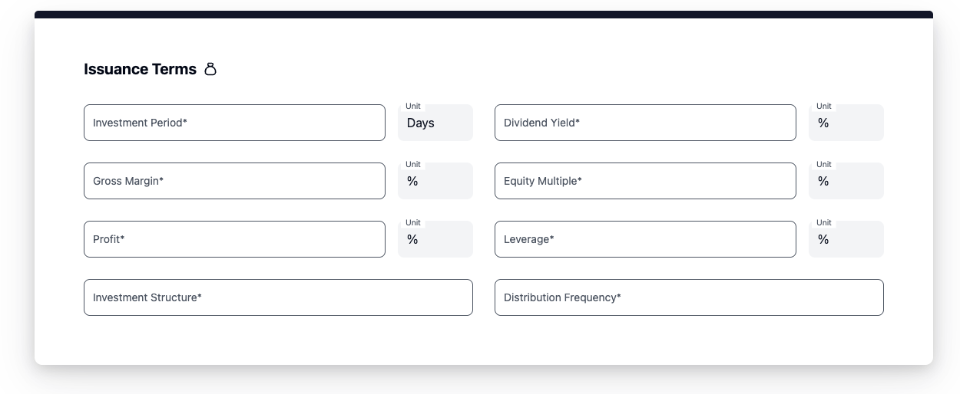Open the % unit box beside Profit

point(435,240)
